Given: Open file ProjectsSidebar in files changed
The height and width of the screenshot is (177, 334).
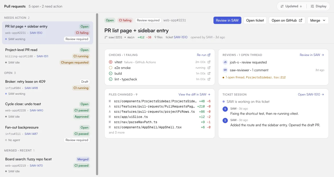Looking at the screenshot, I should [x=160, y=101].
